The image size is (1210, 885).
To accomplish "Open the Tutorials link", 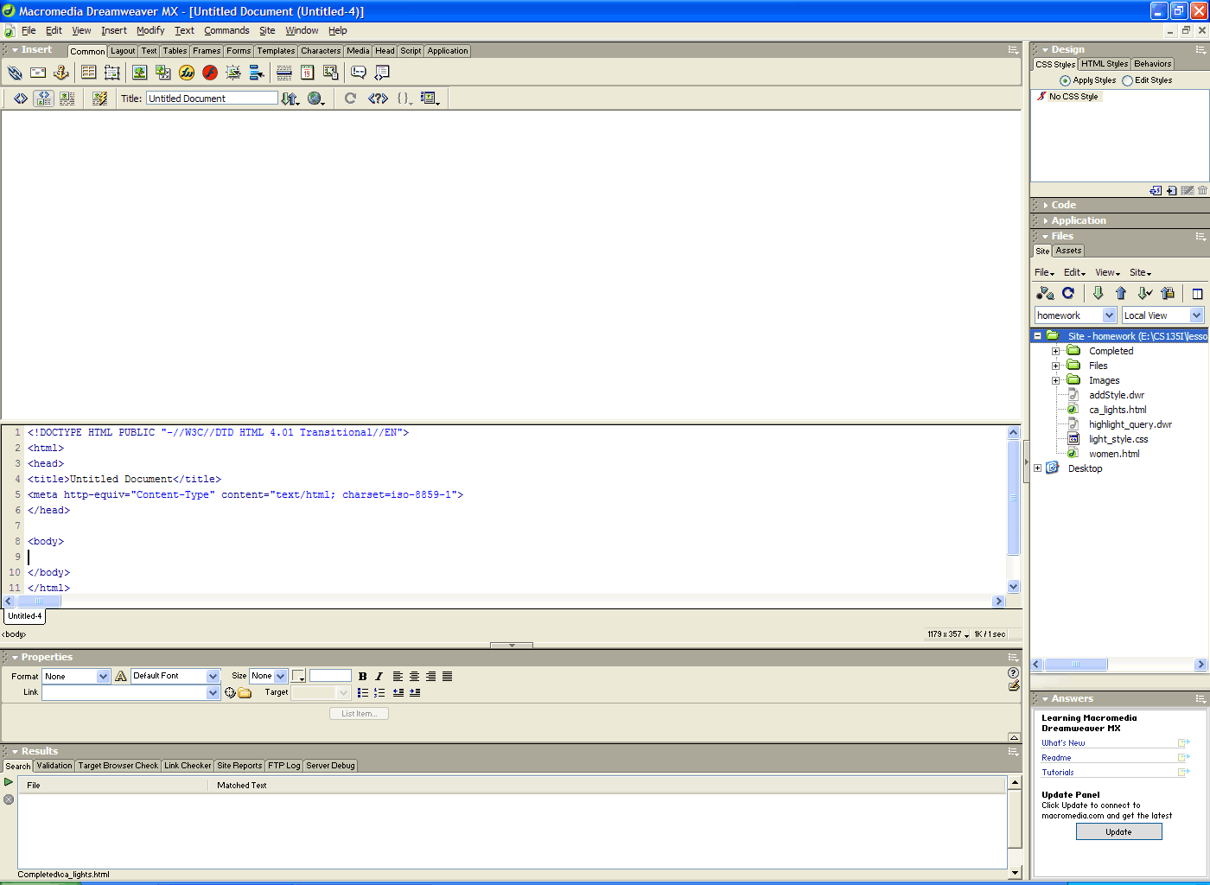I will coord(1058,773).
